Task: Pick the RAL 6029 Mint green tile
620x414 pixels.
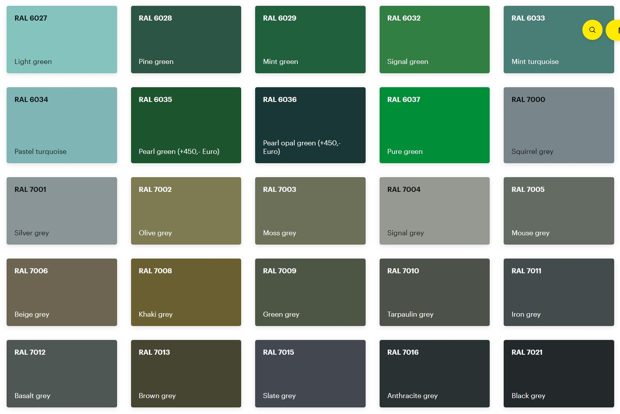Action: click(x=310, y=39)
